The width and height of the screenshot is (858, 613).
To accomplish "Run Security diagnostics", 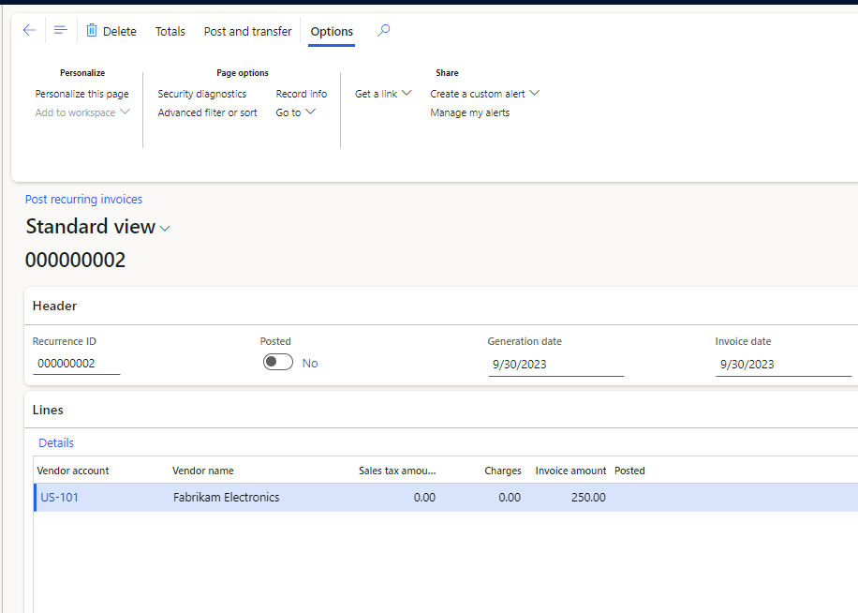I will click(202, 93).
